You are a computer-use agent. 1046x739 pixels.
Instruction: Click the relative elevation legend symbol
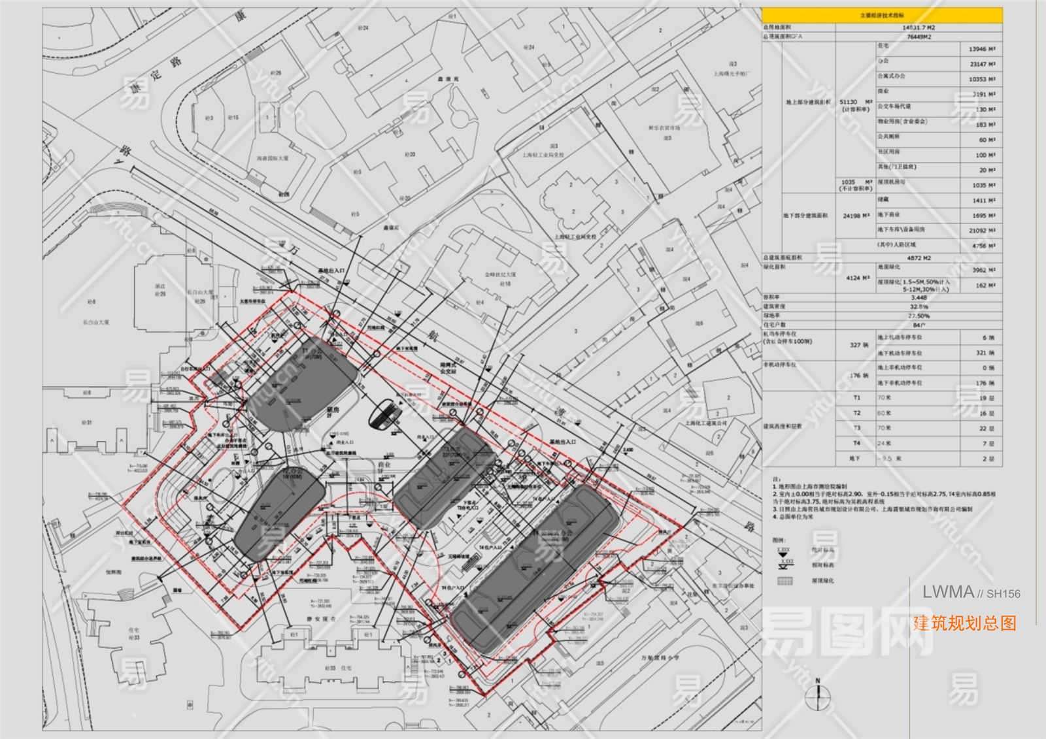pyautogui.click(x=785, y=564)
